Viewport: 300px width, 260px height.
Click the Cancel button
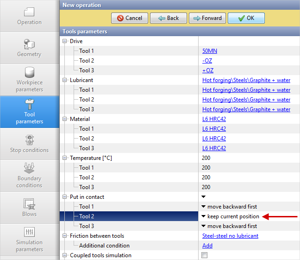coord(130,18)
